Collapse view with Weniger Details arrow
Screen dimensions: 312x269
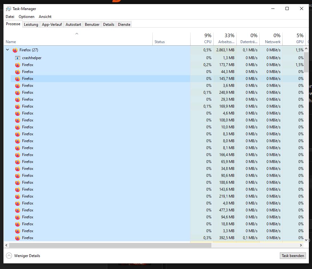[x=9, y=256]
